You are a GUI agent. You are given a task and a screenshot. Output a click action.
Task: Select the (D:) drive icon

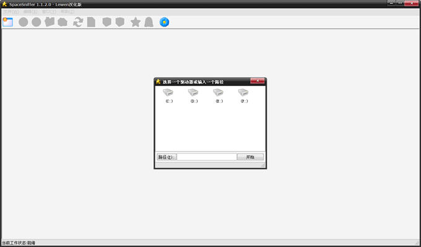pos(193,95)
